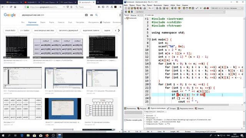Open the AStyle menu in Dev-C++
This screenshot has height=138, width=246.
click(173, 5)
